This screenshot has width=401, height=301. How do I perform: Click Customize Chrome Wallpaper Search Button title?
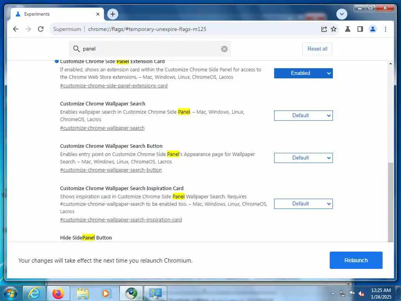tap(111, 146)
